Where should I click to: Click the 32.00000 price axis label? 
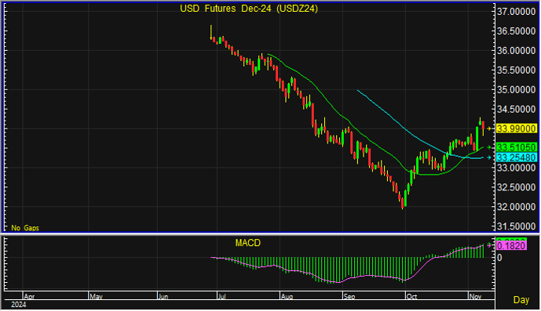pos(516,207)
